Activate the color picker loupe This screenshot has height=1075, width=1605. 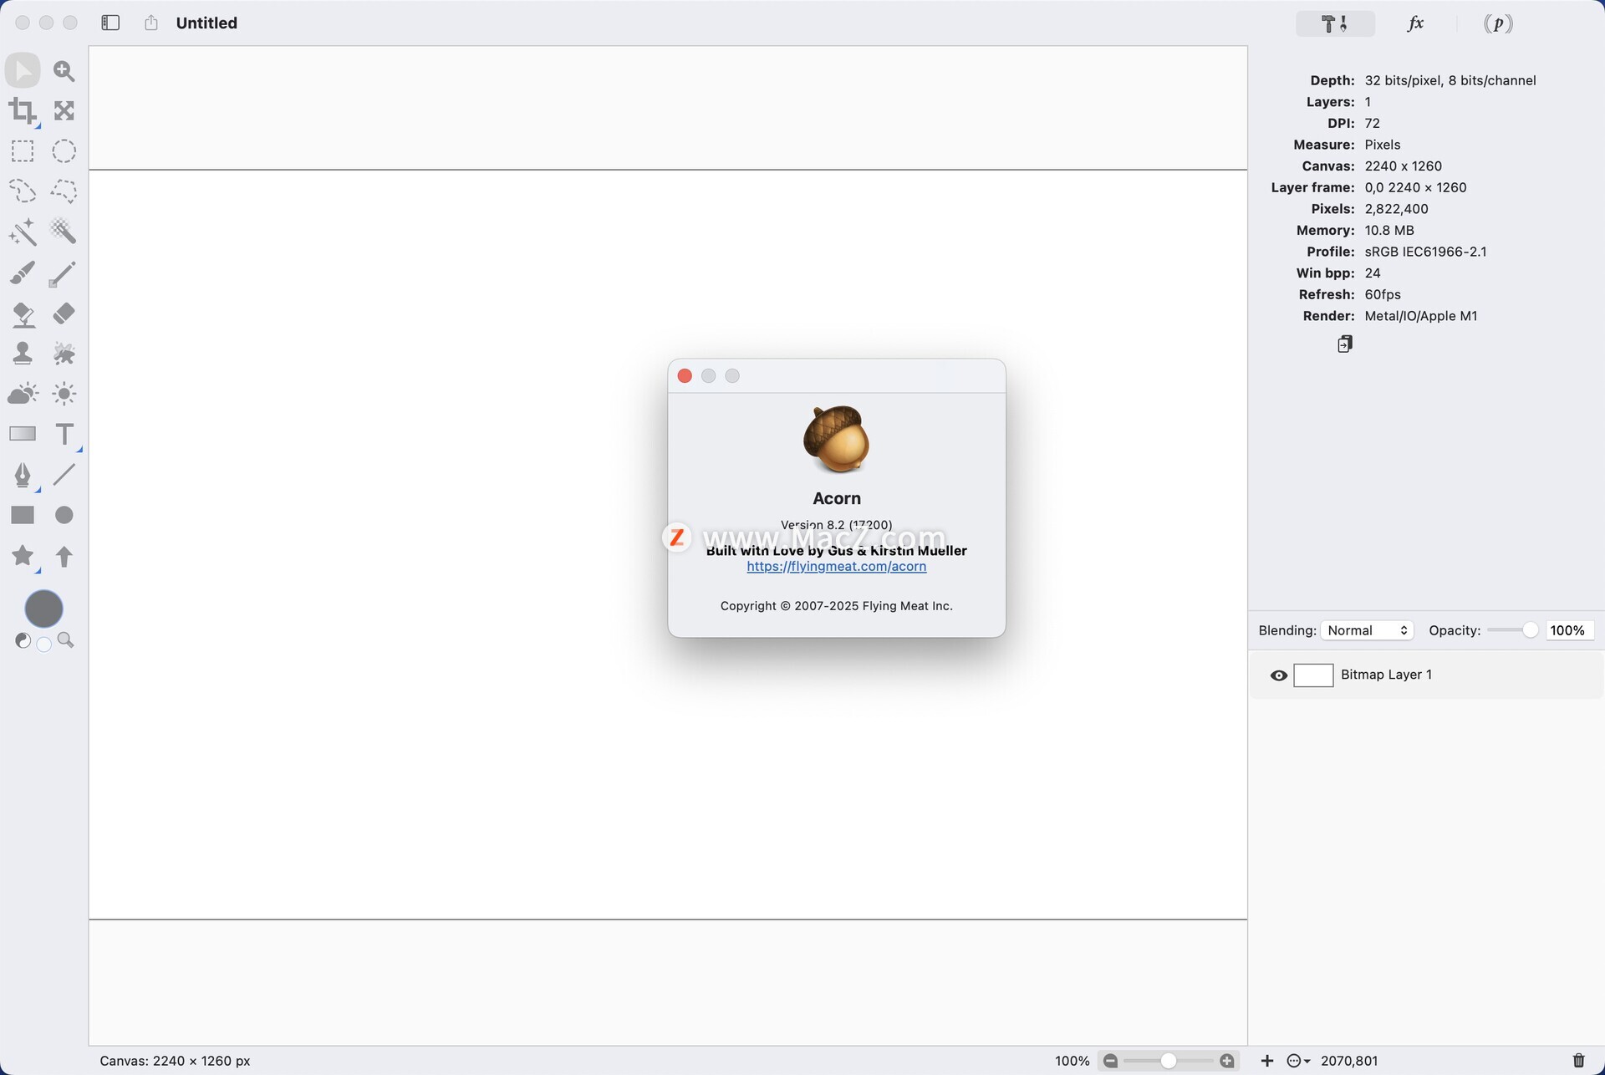[x=65, y=640]
